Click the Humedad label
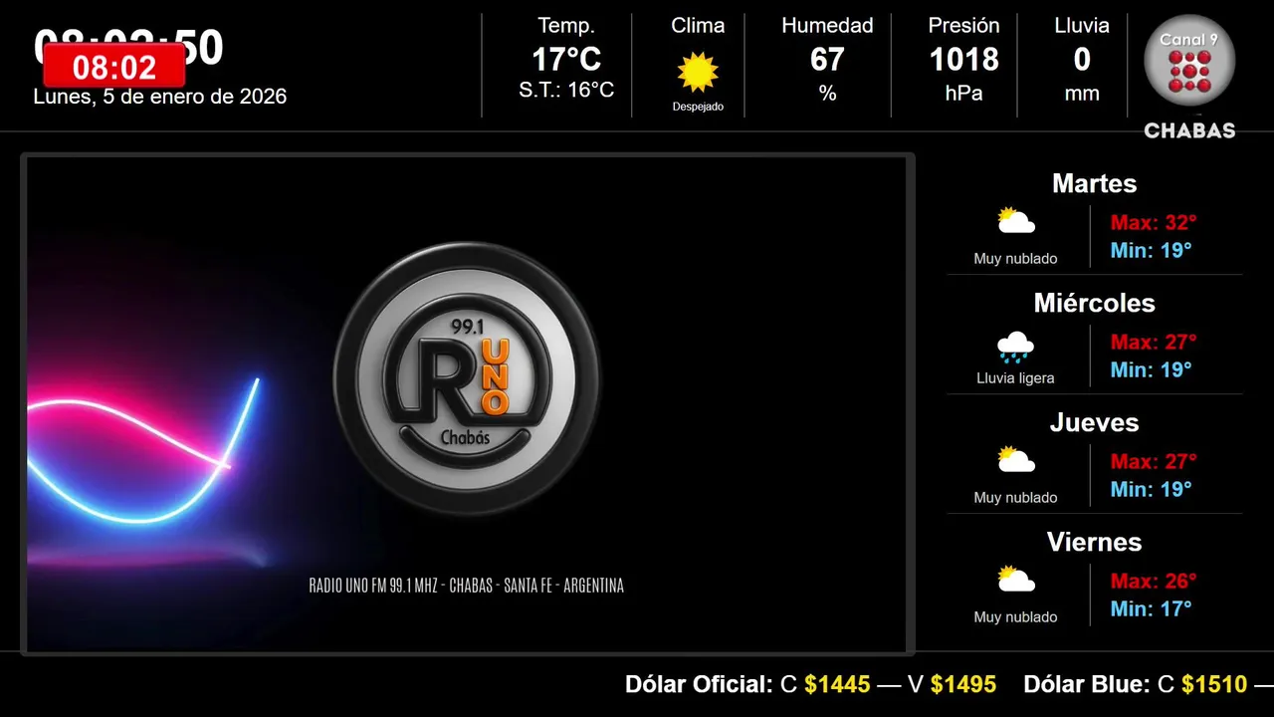Viewport: 1274px width, 717px height. click(x=827, y=26)
